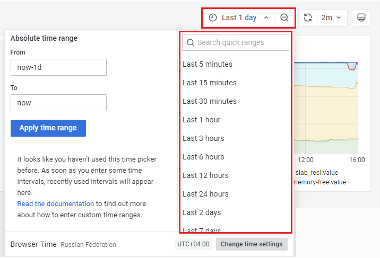Viewport: 380px width, 258px height.
Task: Focus the From field containing now-1d
Action: point(58,67)
